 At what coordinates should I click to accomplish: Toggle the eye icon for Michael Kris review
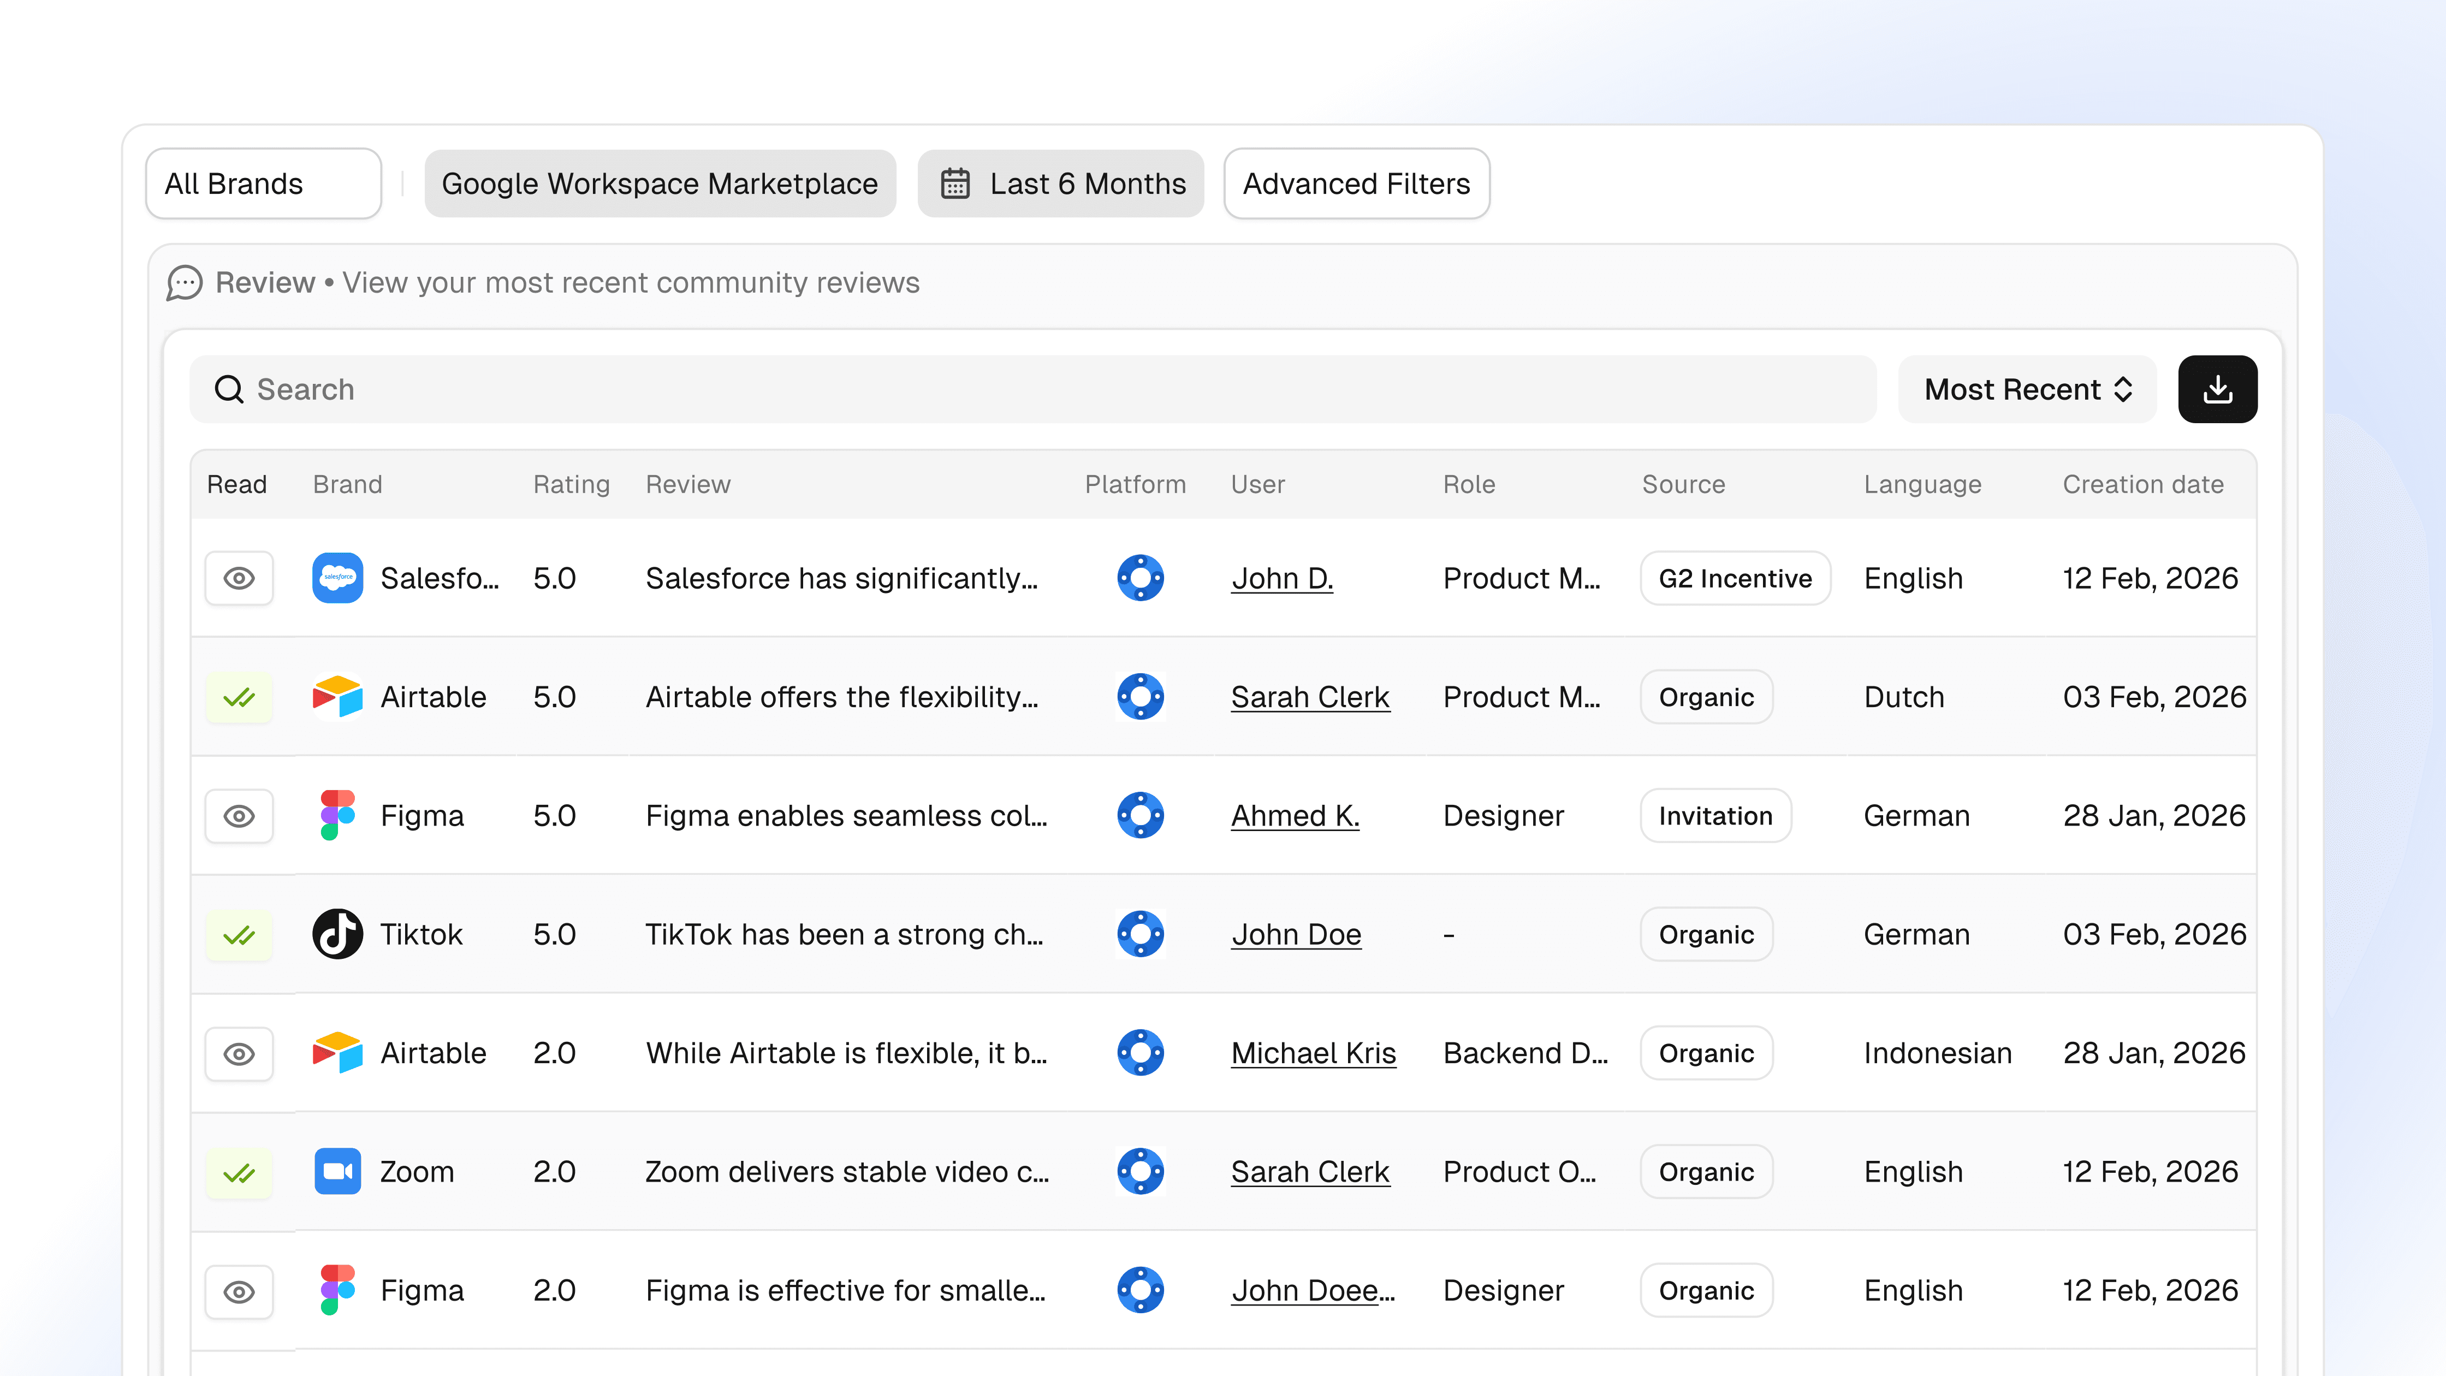pyautogui.click(x=239, y=1053)
